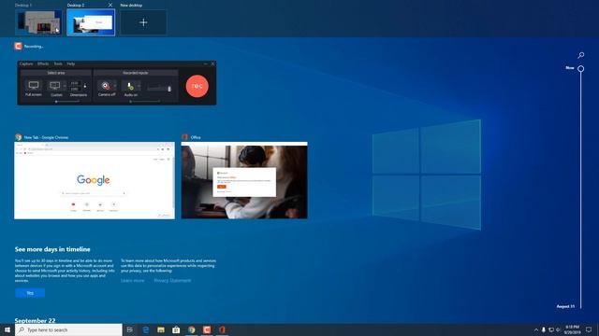The width and height of the screenshot is (599, 336).
Task: Click Yes to see more timeline days
Action: [30, 292]
